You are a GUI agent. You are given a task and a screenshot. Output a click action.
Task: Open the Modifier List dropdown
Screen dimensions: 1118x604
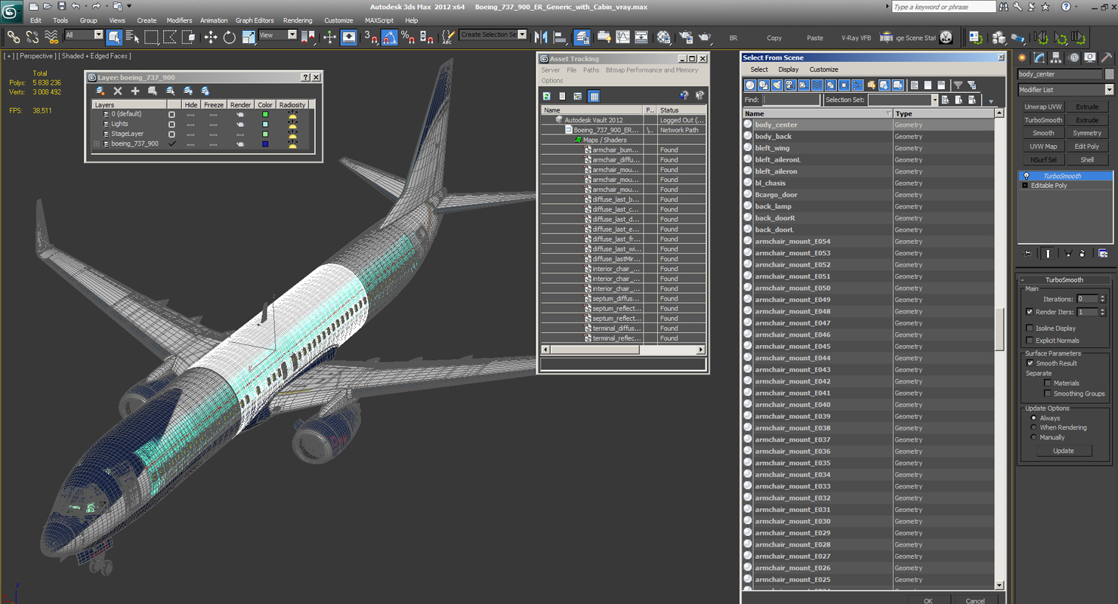click(x=1066, y=90)
